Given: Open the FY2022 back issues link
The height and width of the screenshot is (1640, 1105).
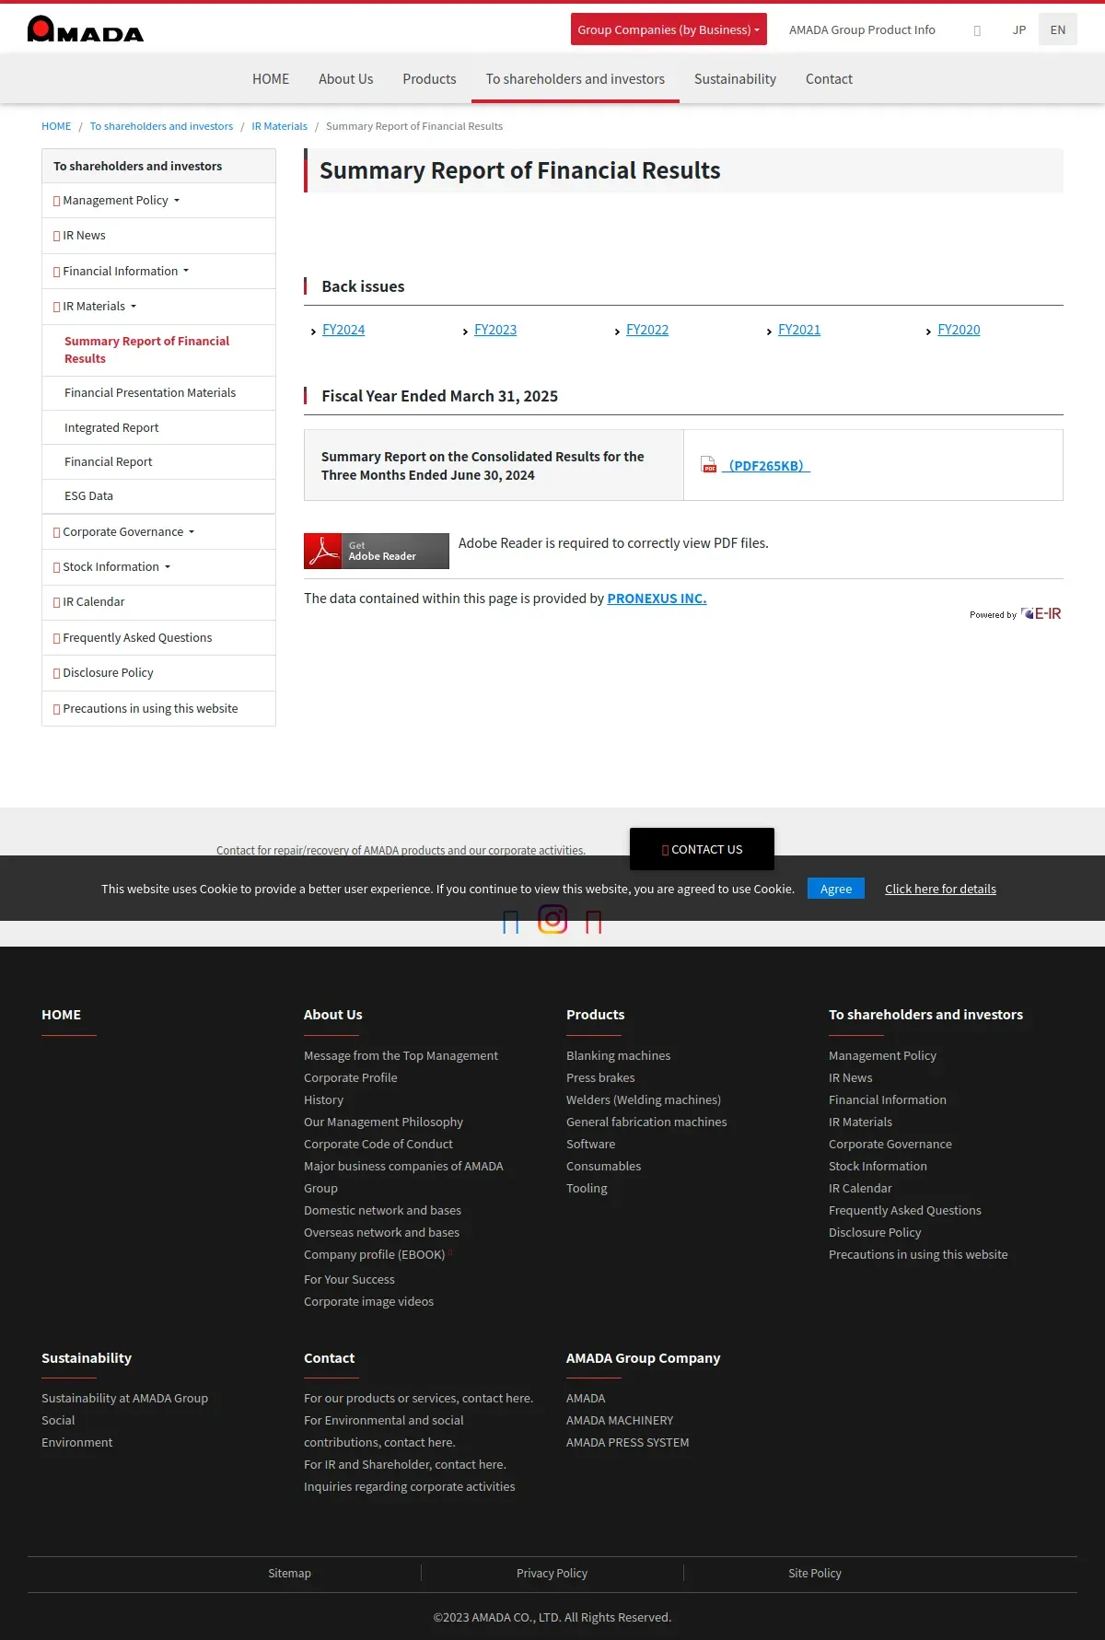Looking at the screenshot, I should 647,330.
